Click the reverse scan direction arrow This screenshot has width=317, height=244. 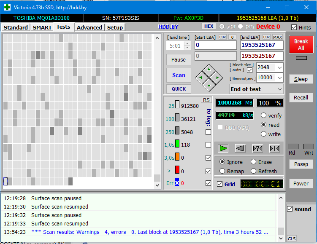240,148
